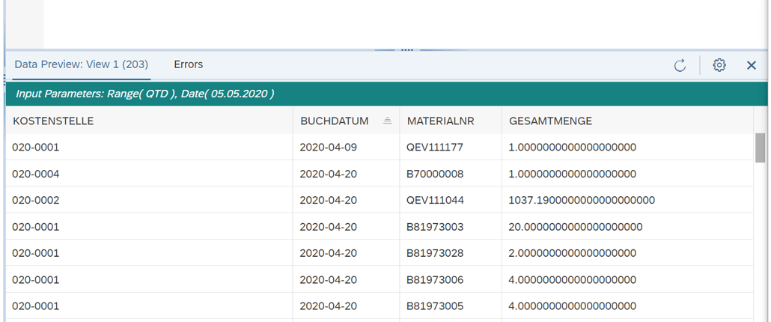Click the Input Parameters info bar
This screenshot has width=771, height=322.
pos(145,94)
